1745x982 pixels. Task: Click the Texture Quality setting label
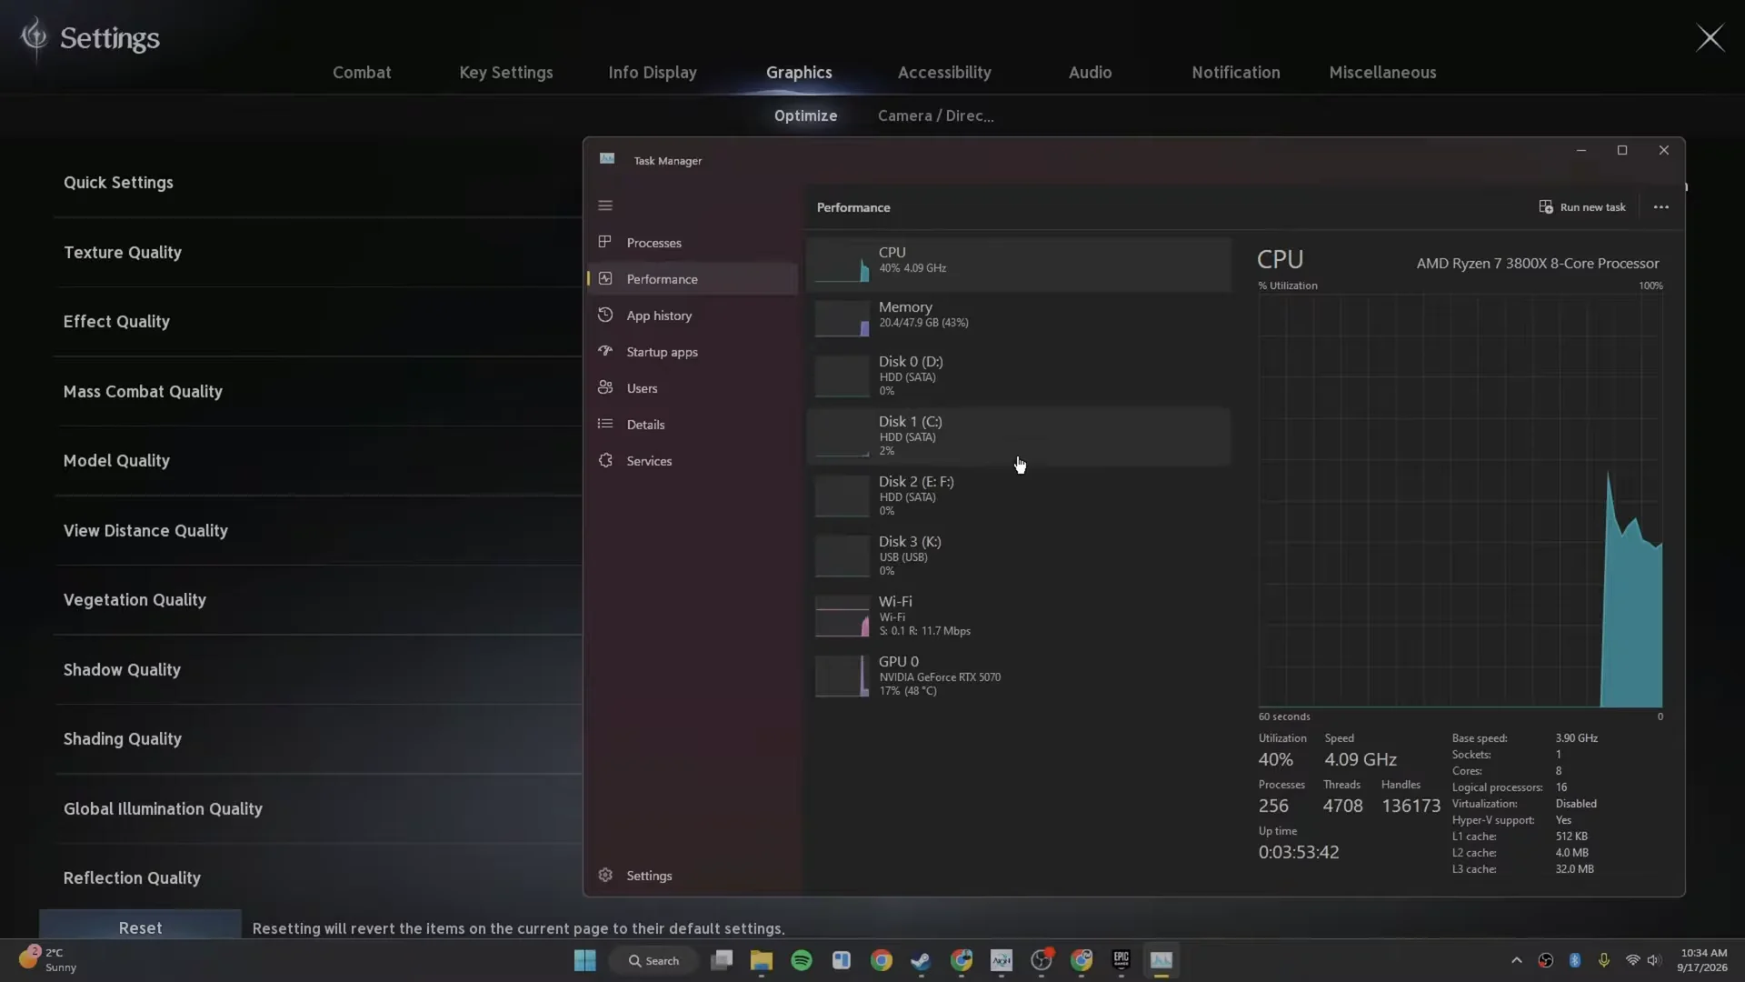pos(123,253)
